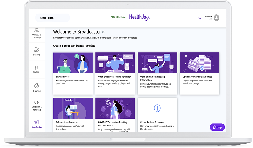Open the Open Enrollment Meeting Information template

pos(157,73)
